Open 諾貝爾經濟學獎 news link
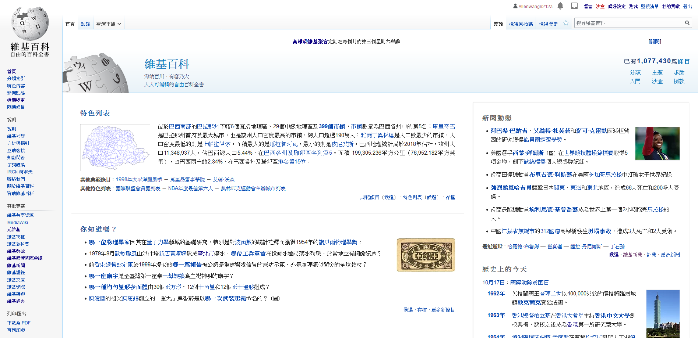698x338 pixels. point(543,140)
